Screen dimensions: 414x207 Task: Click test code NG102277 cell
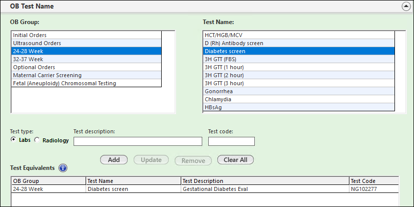pyautogui.click(x=374, y=189)
